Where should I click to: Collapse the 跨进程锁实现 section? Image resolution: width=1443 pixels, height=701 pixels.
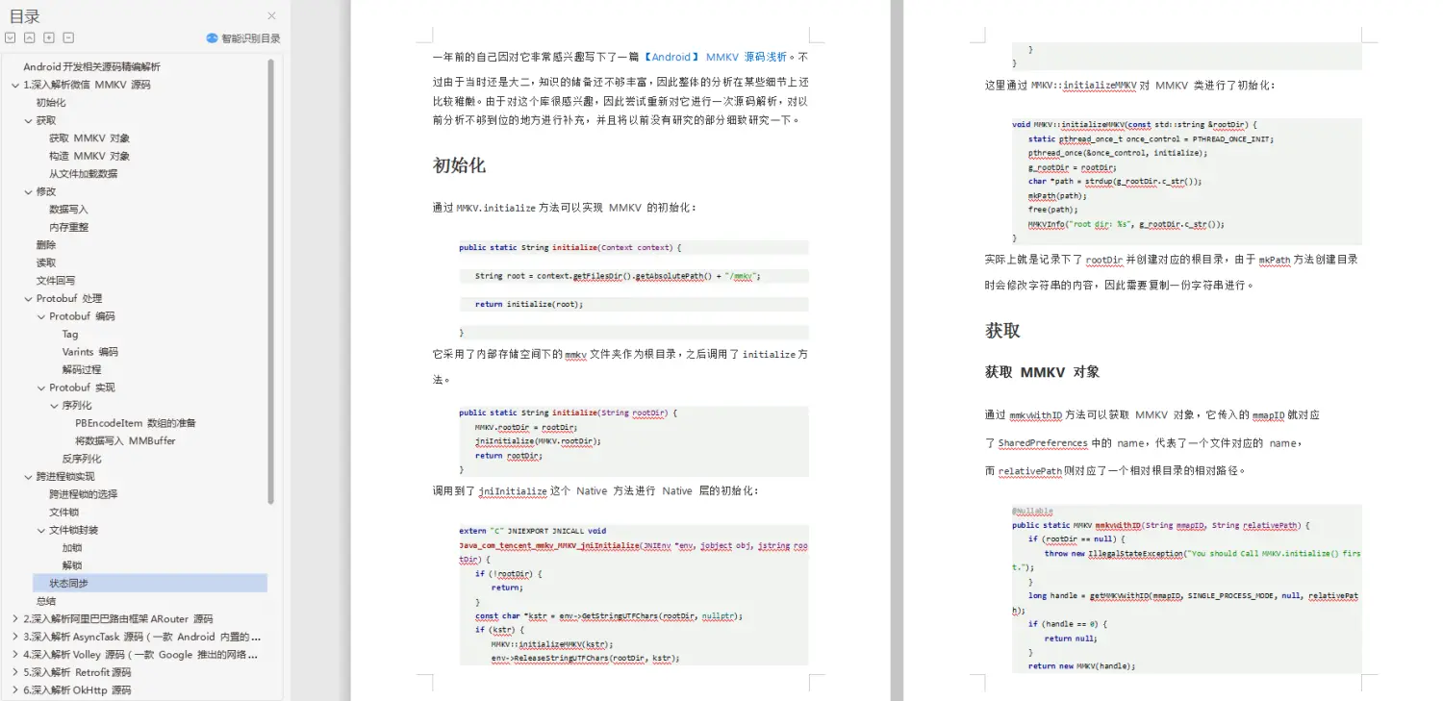(28, 476)
